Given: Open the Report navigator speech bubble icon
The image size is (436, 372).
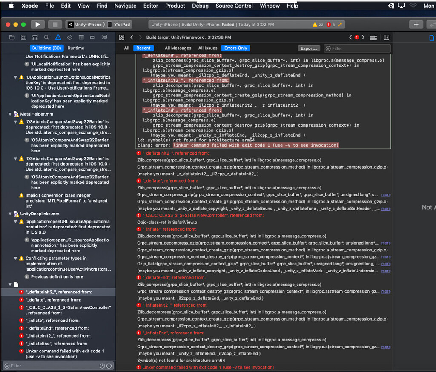Looking at the screenshot, I should [103, 37].
